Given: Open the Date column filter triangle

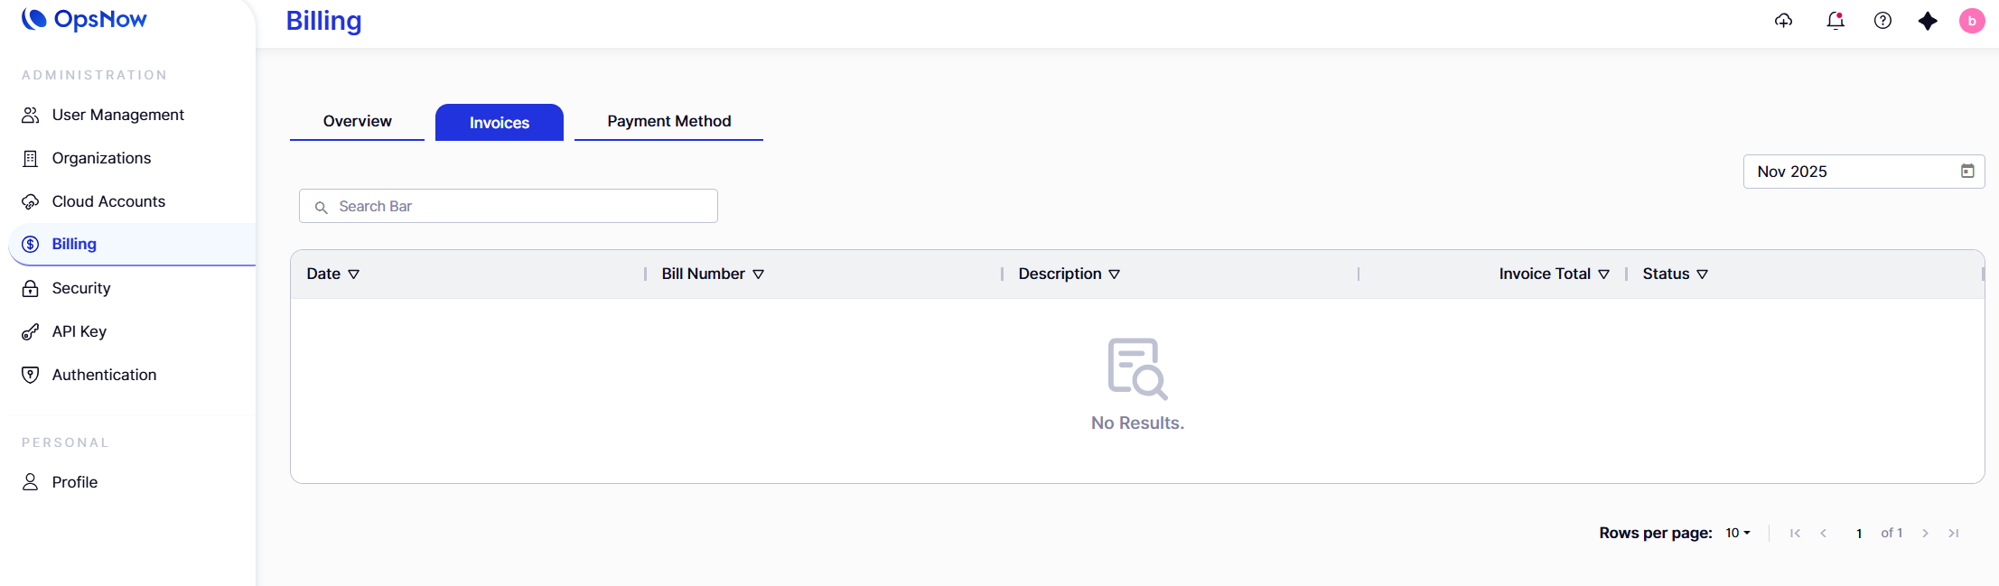Looking at the screenshot, I should click(354, 274).
